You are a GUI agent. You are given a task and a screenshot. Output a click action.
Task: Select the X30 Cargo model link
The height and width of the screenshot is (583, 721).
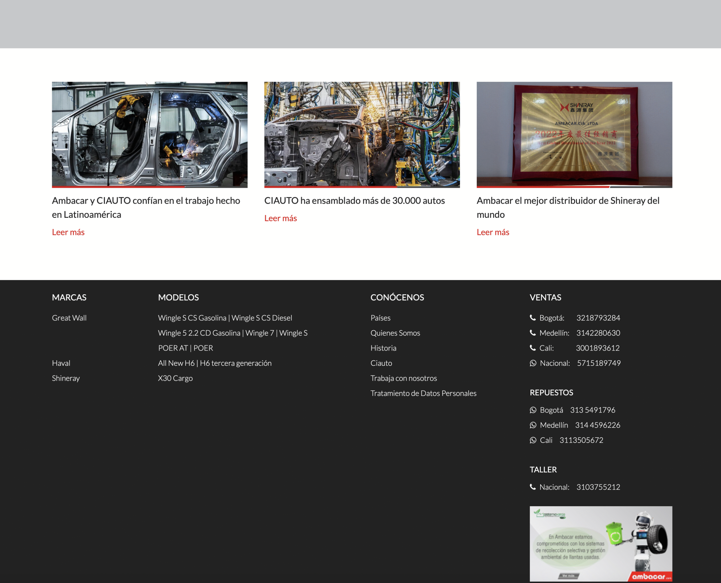175,378
